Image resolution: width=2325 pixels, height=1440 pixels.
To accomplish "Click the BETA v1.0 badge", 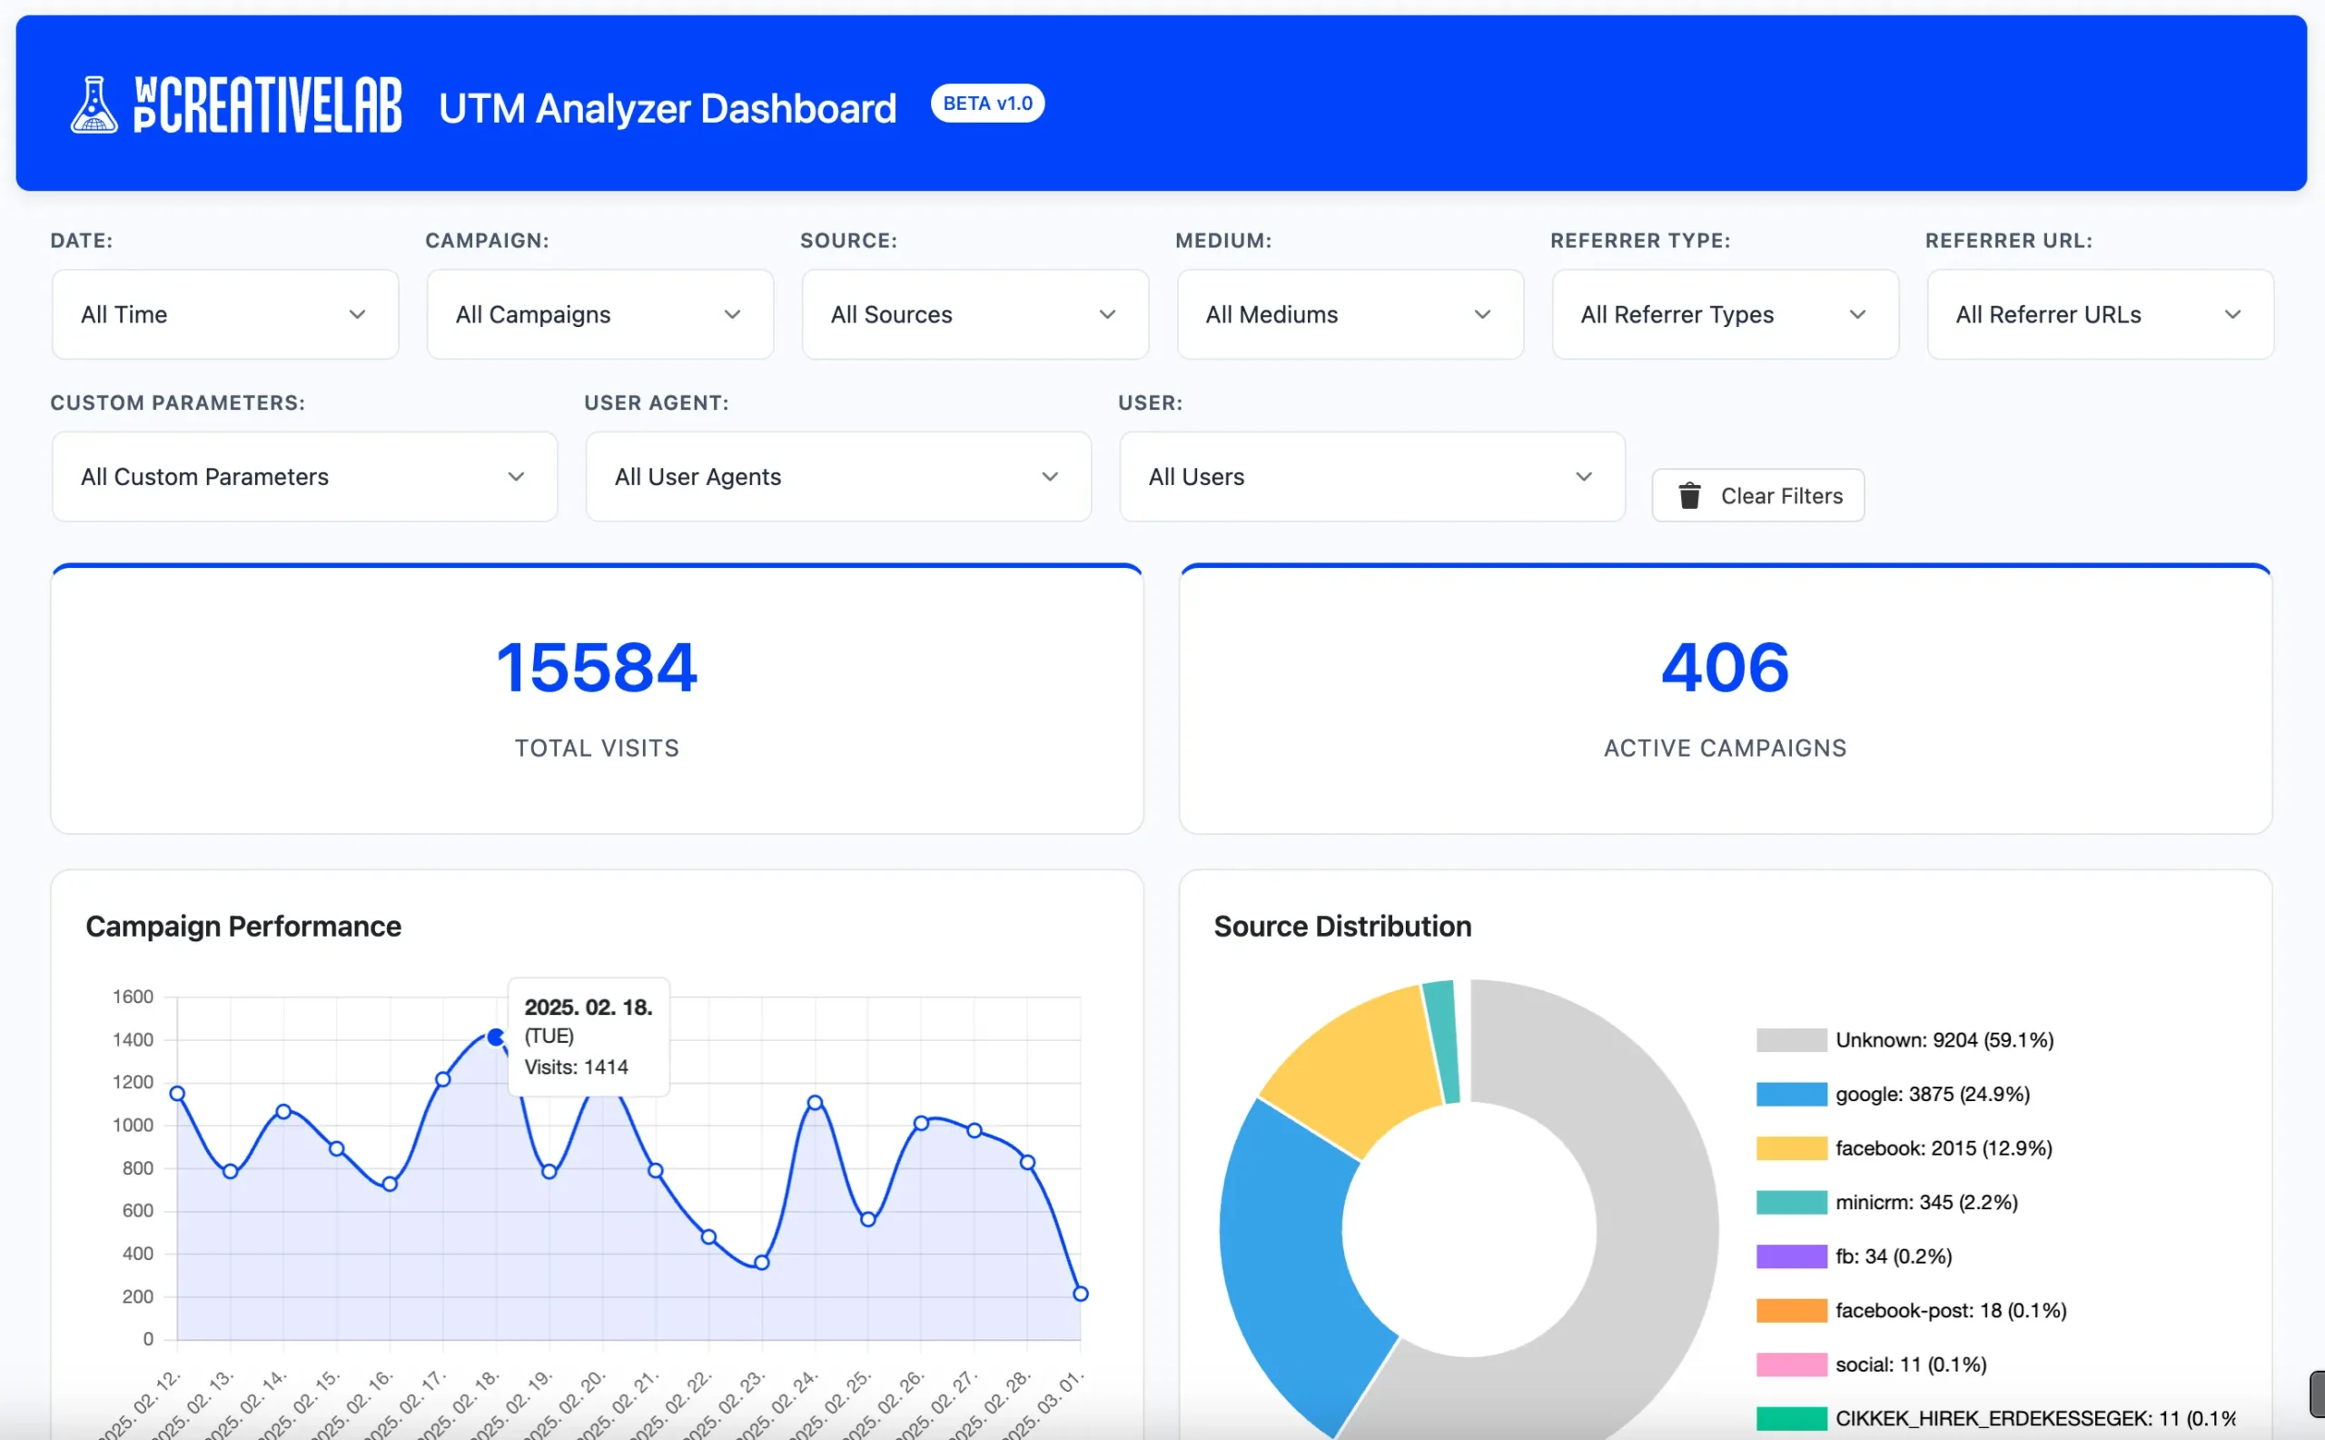I will (x=987, y=104).
